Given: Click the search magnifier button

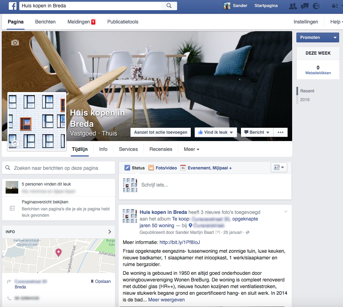Looking at the screenshot, I should [169, 6].
